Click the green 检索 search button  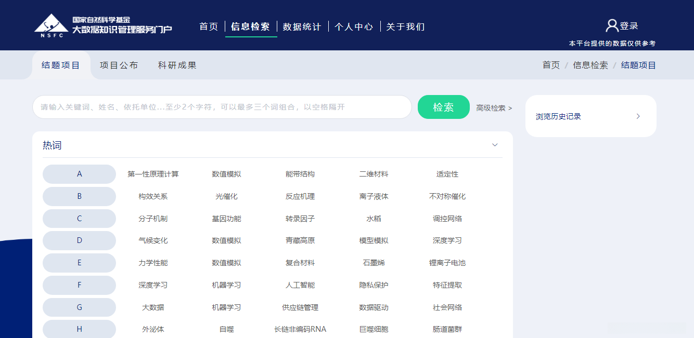click(444, 107)
